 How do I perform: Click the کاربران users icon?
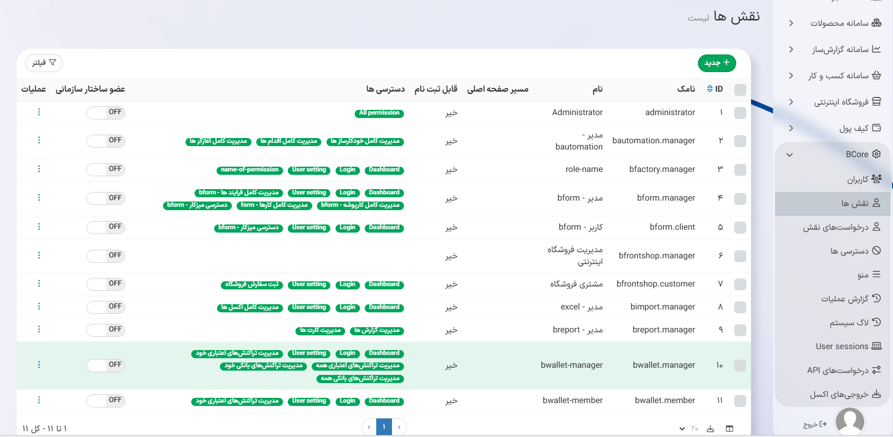click(876, 179)
